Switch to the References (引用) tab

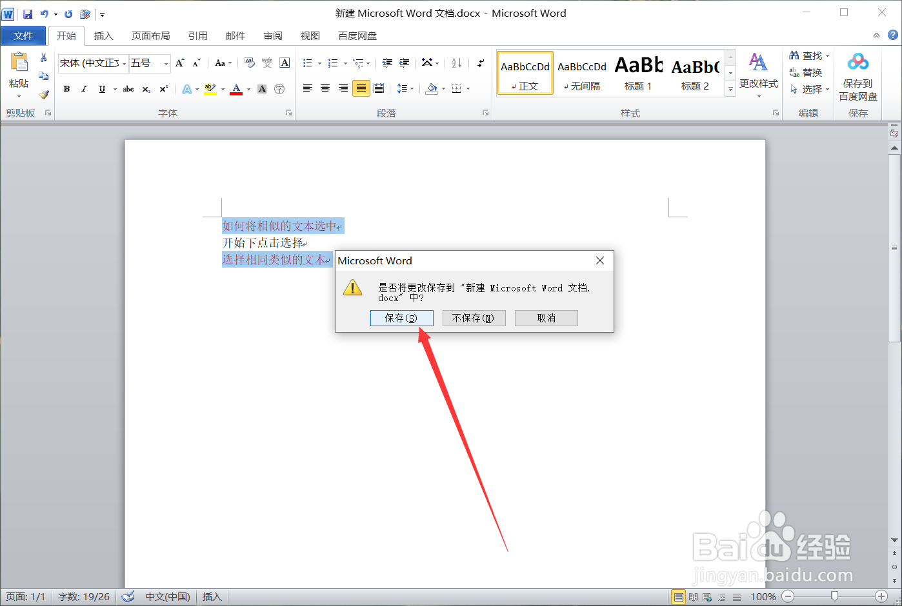(198, 35)
